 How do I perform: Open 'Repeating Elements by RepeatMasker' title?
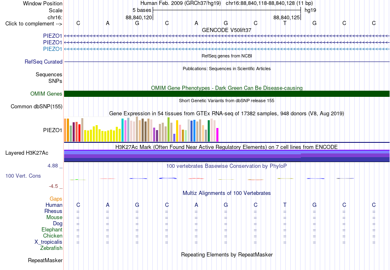click(x=227, y=255)
